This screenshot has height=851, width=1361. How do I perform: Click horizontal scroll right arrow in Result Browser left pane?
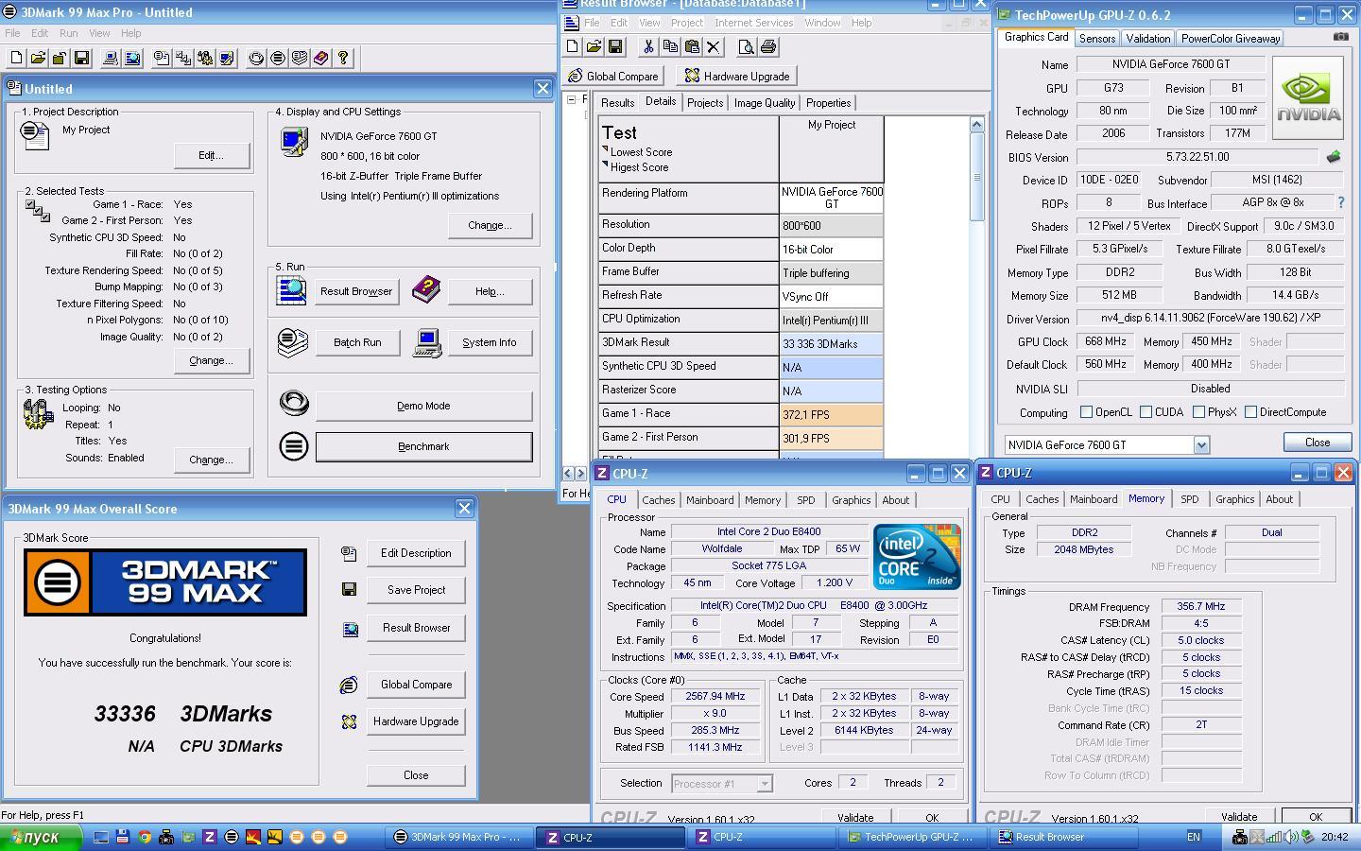(580, 473)
